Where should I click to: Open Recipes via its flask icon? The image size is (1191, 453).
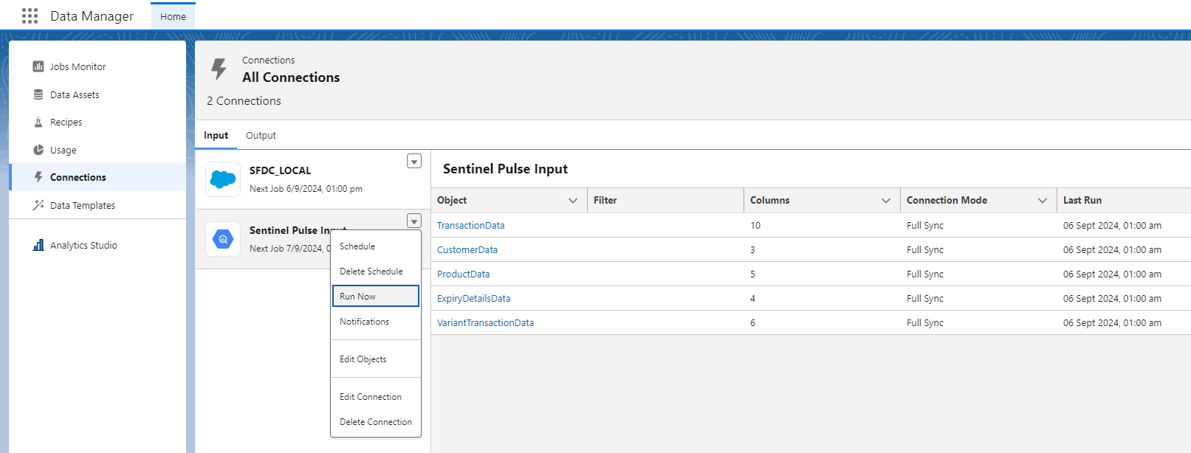[x=38, y=122]
